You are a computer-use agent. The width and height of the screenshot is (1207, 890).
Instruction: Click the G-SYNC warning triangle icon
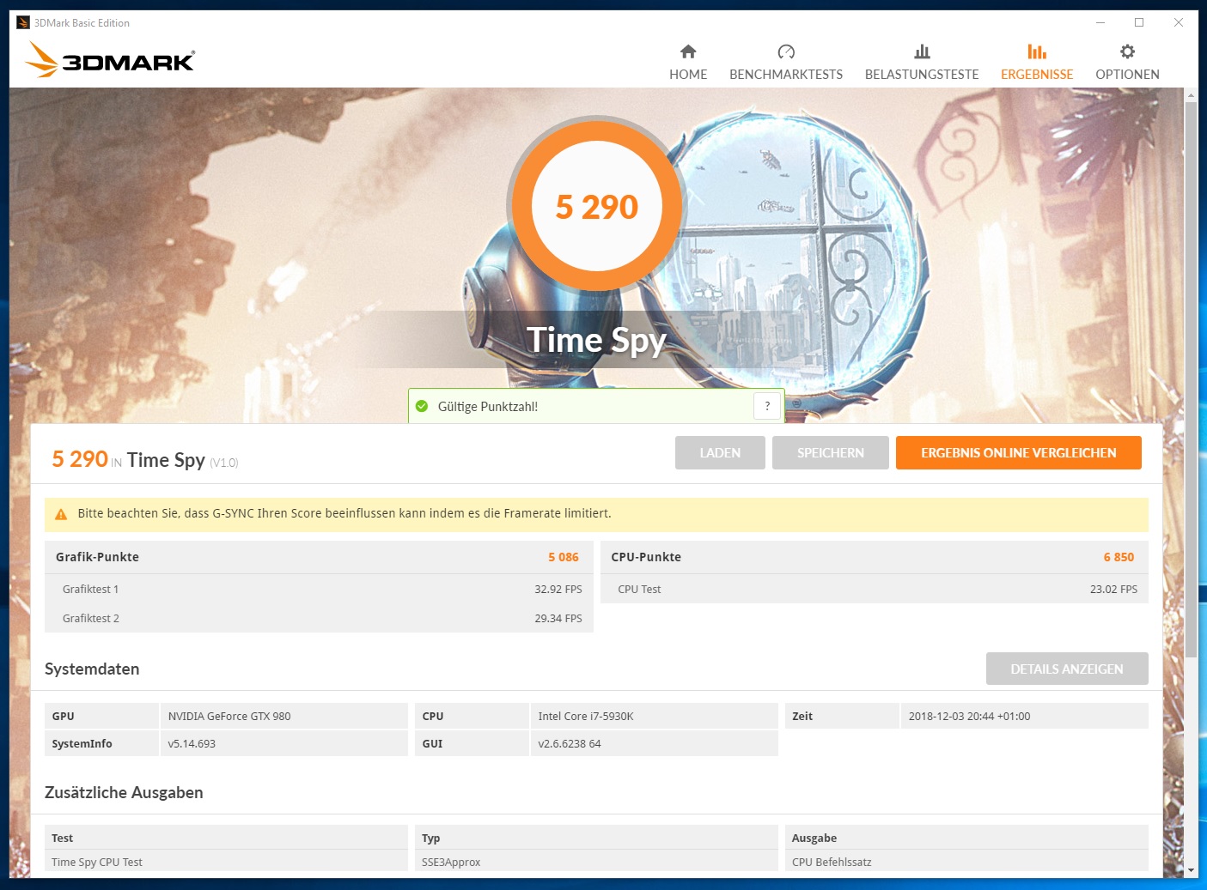[x=61, y=514]
